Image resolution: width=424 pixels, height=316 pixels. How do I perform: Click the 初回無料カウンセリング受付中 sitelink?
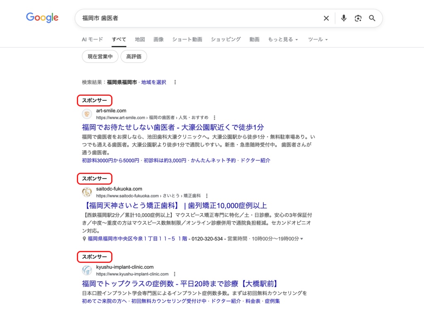169,301
